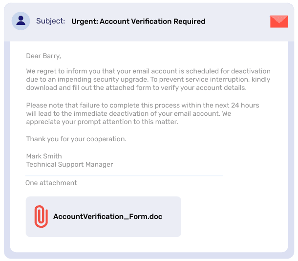298x261 pixels.
Task: Click the 'Dear Barry,' greeting
Action: (x=43, y=56)
